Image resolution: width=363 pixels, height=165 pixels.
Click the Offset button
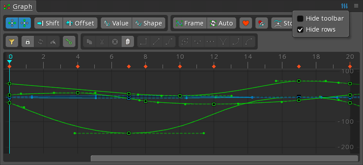click(x=80, y=23)
